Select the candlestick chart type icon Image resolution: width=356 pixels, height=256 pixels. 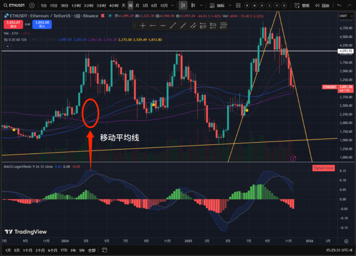tap(184, 6)
